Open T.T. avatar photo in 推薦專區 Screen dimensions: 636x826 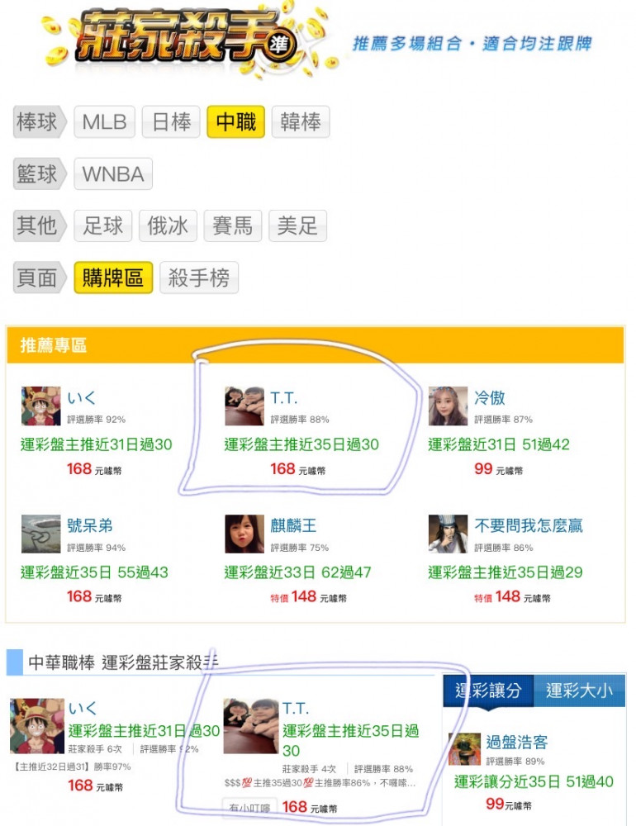(244, 406)
